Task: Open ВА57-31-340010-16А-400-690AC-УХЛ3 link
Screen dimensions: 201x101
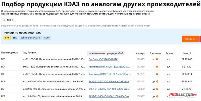Action: point(109,89)
